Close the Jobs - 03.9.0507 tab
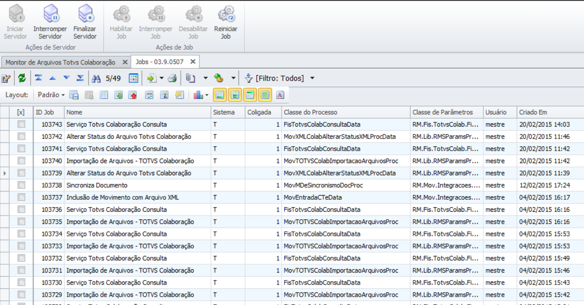This screenshot has width=584, height=305. click(x=193, y=62)
